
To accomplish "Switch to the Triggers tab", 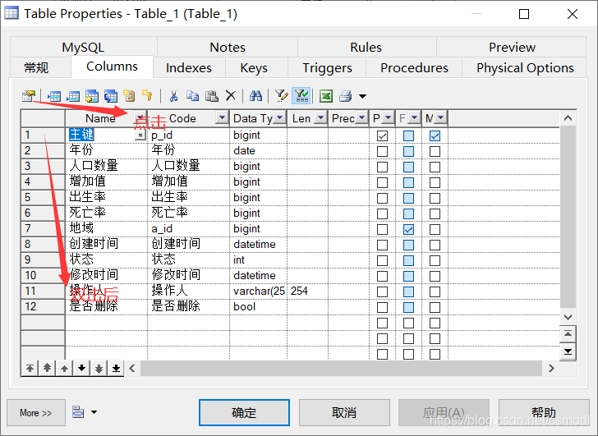I will pyautogui.click(x=327, y=68).
